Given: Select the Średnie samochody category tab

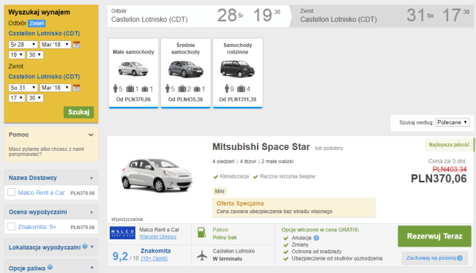Looking at the screenshot, I should (185, 73).
